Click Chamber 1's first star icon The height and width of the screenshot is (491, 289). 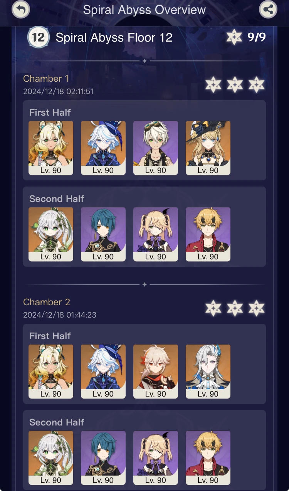coord(213,85)
